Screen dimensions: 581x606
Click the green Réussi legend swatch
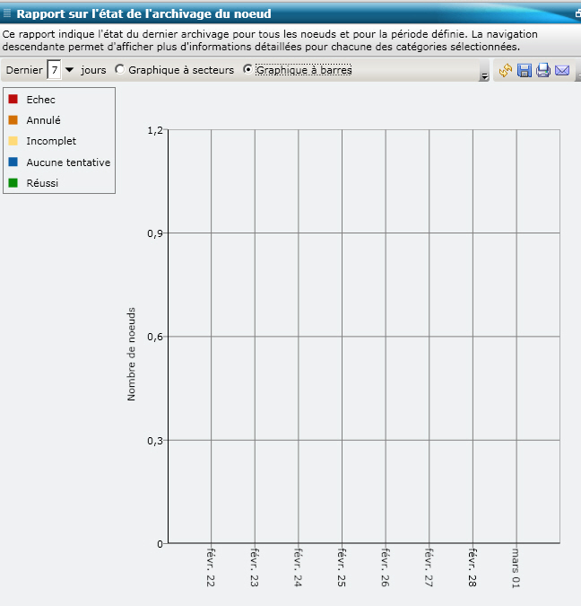13,182
